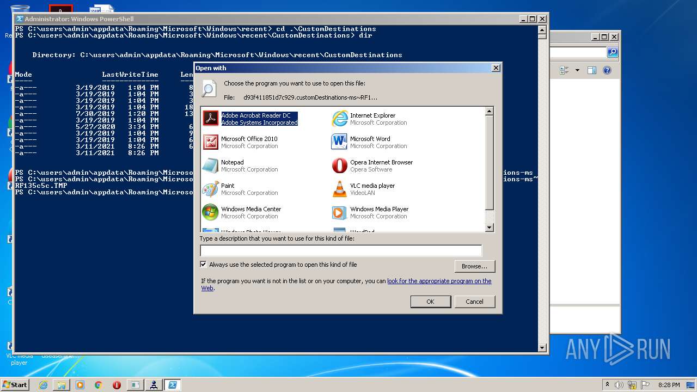This screenshot has width=697, height=392.
Task: Click Explorer change view icon
Action: click(x=564, y=70)
